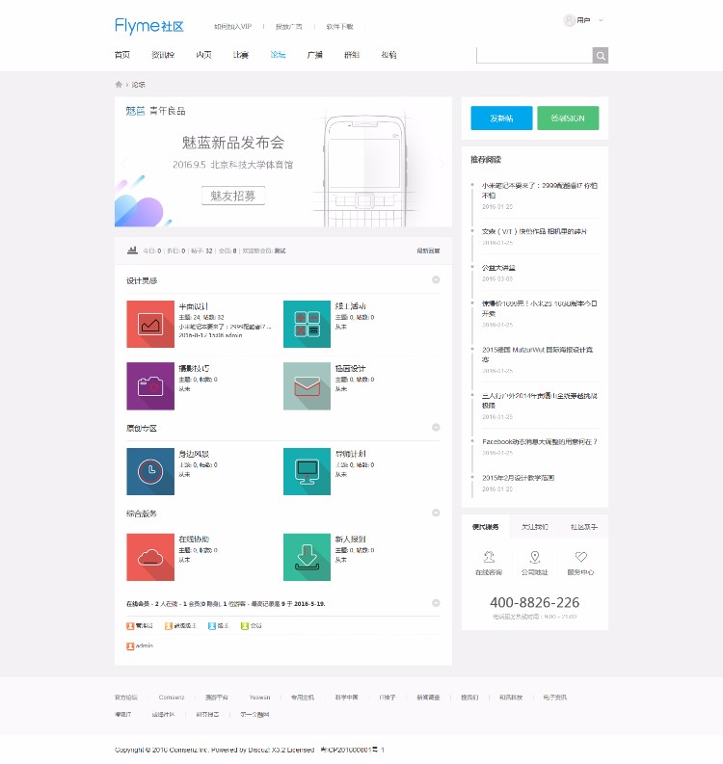Screen dimensions: 723x764
Task: Click the forum statistics bar-chart icon
Action: (x=132, y=250)
